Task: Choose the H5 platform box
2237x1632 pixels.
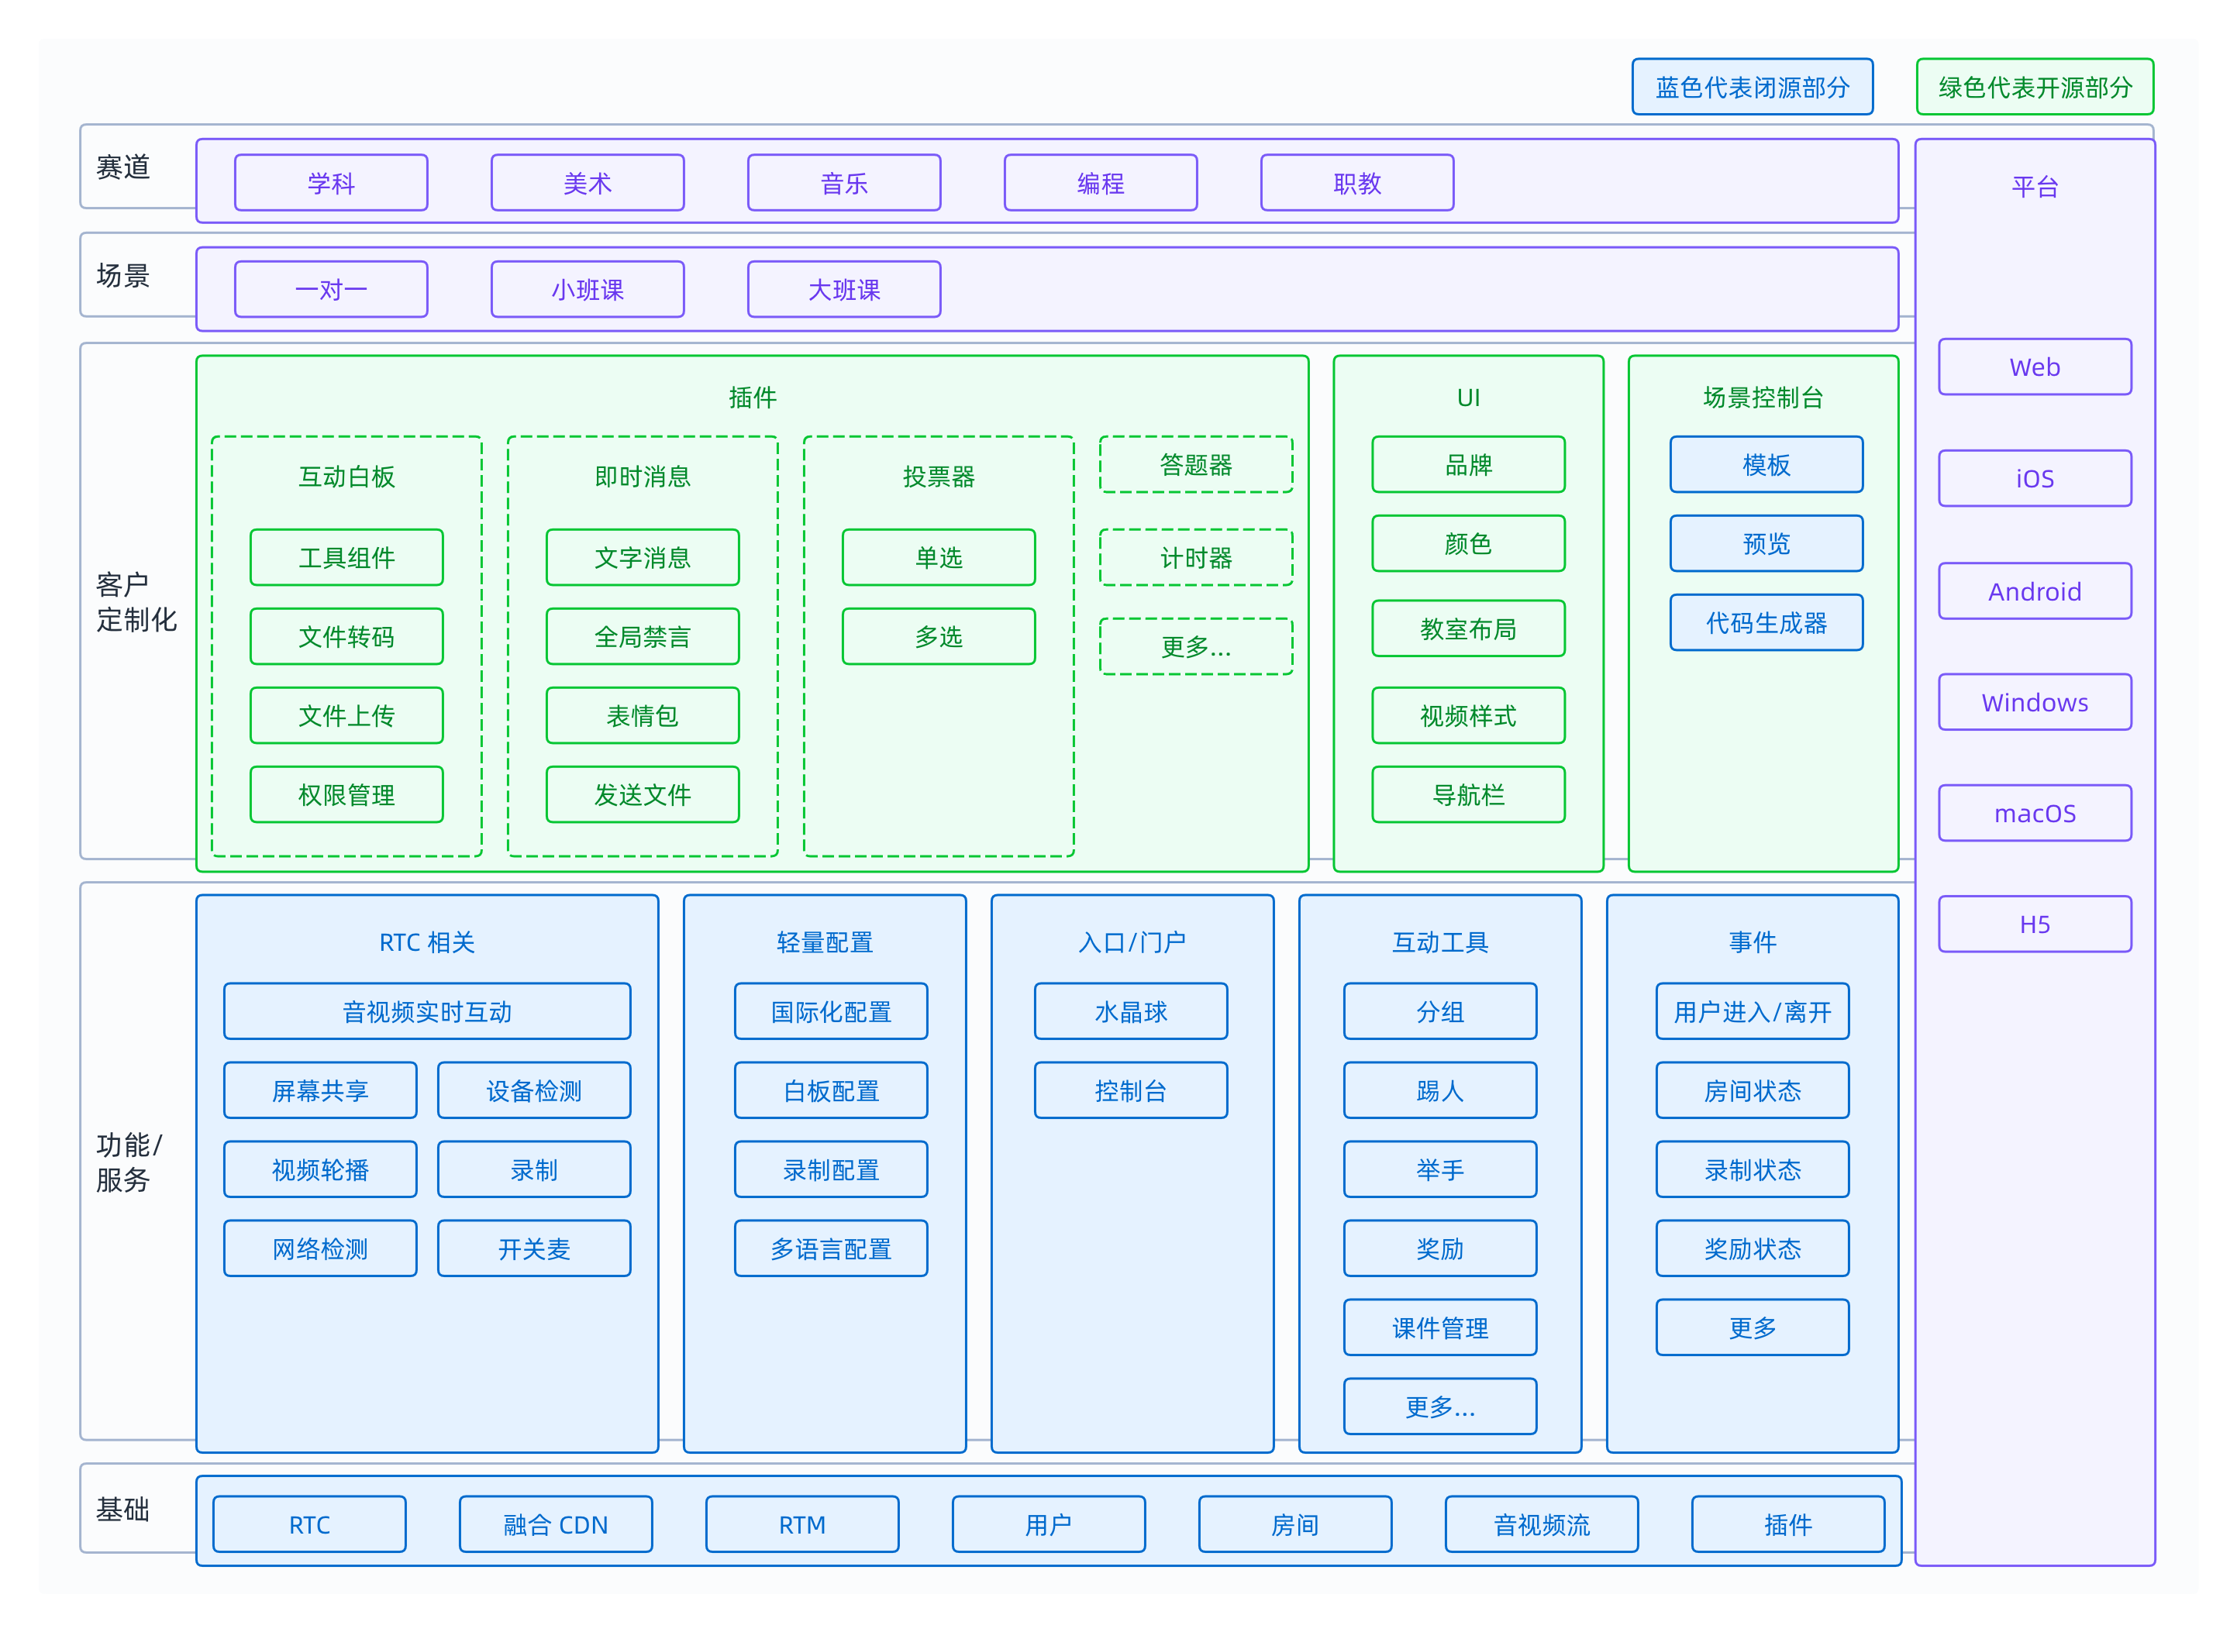Action: (2035, 924)
